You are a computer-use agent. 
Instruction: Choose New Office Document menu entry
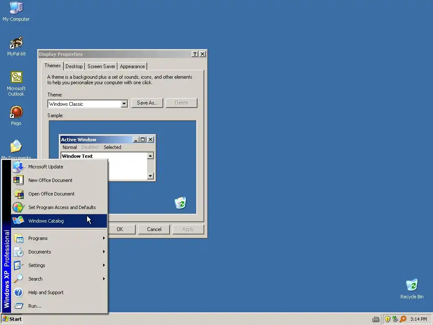[59, 180]
